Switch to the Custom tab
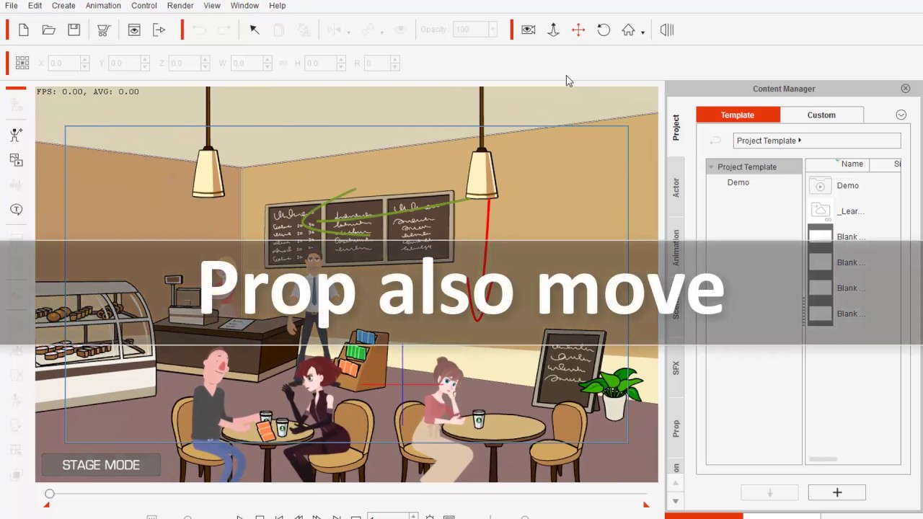923x519 pixels. pyautogui.click(x=821, y=115)
